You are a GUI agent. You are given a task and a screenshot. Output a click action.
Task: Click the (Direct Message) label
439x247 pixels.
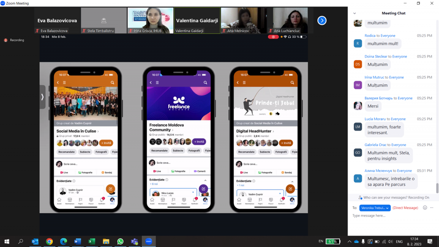coord(405,208)
